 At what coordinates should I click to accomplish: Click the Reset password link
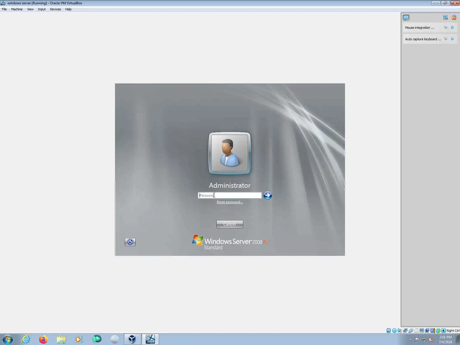pos(229,202)
